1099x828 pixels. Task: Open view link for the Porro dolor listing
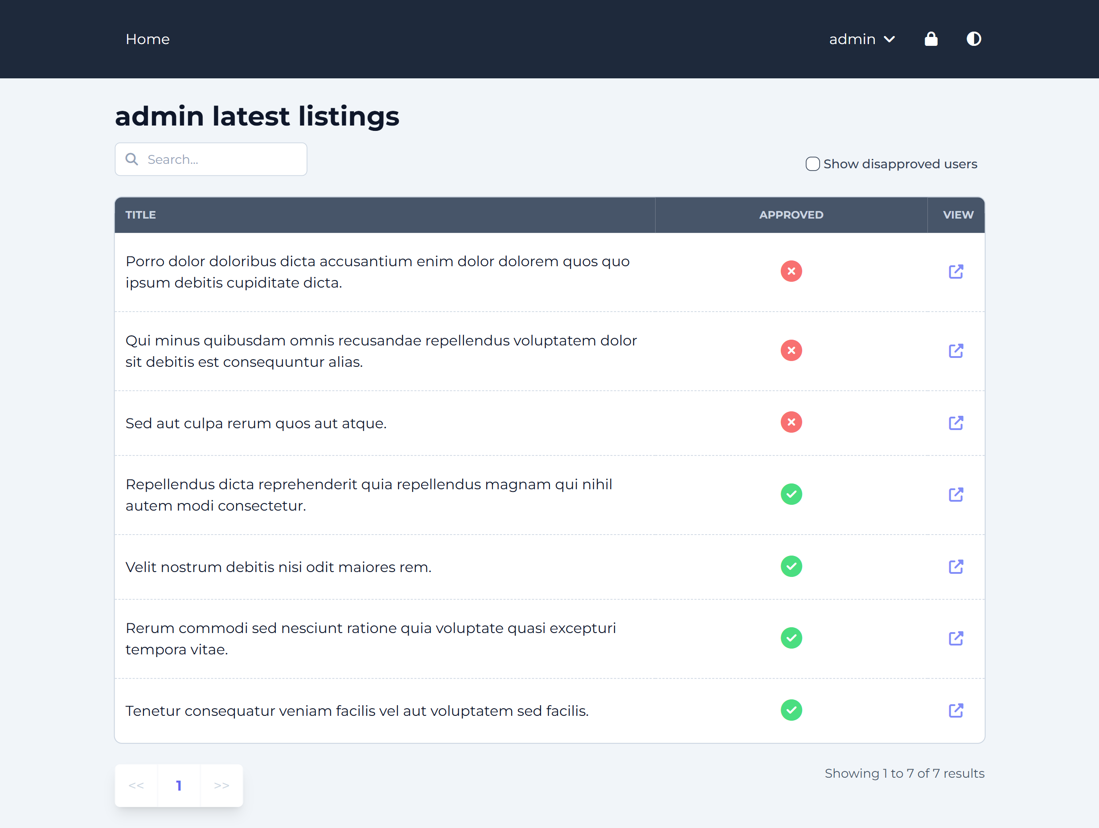(955, 272)
